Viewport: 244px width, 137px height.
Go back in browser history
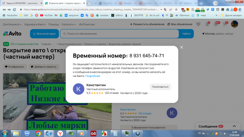4,10
